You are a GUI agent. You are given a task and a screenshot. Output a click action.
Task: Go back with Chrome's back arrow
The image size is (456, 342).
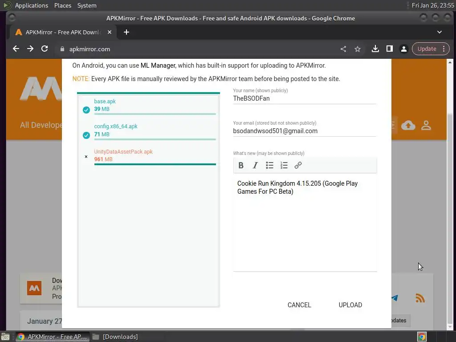point(16,49)
